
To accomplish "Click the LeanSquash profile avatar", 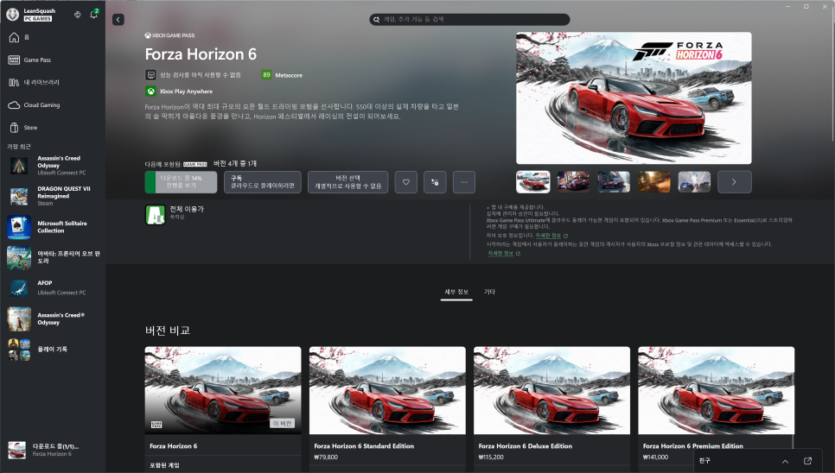I will [x=13, y=15].
